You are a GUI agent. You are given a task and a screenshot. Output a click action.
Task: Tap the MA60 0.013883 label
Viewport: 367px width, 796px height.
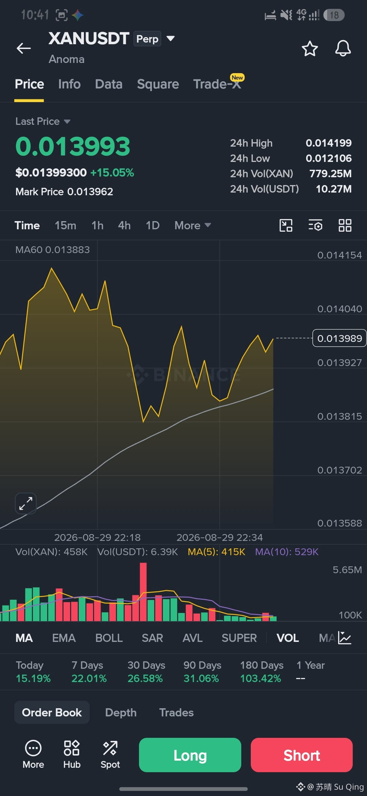[53, 250]
